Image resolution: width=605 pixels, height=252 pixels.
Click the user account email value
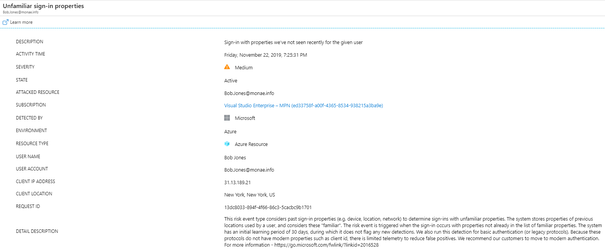(x=249, y=170)
